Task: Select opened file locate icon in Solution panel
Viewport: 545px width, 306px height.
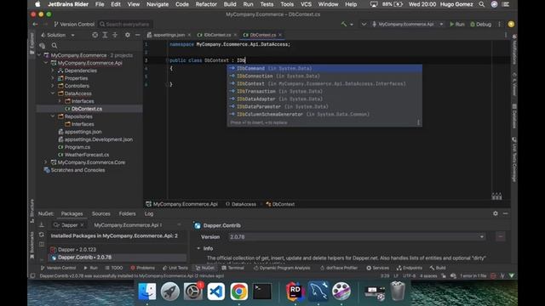Action: click(95, 35)
